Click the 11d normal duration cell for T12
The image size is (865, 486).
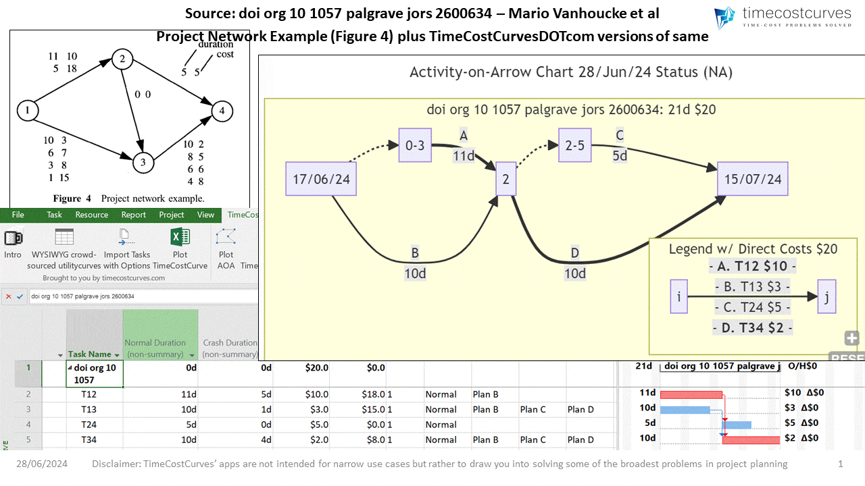(161, 394)
